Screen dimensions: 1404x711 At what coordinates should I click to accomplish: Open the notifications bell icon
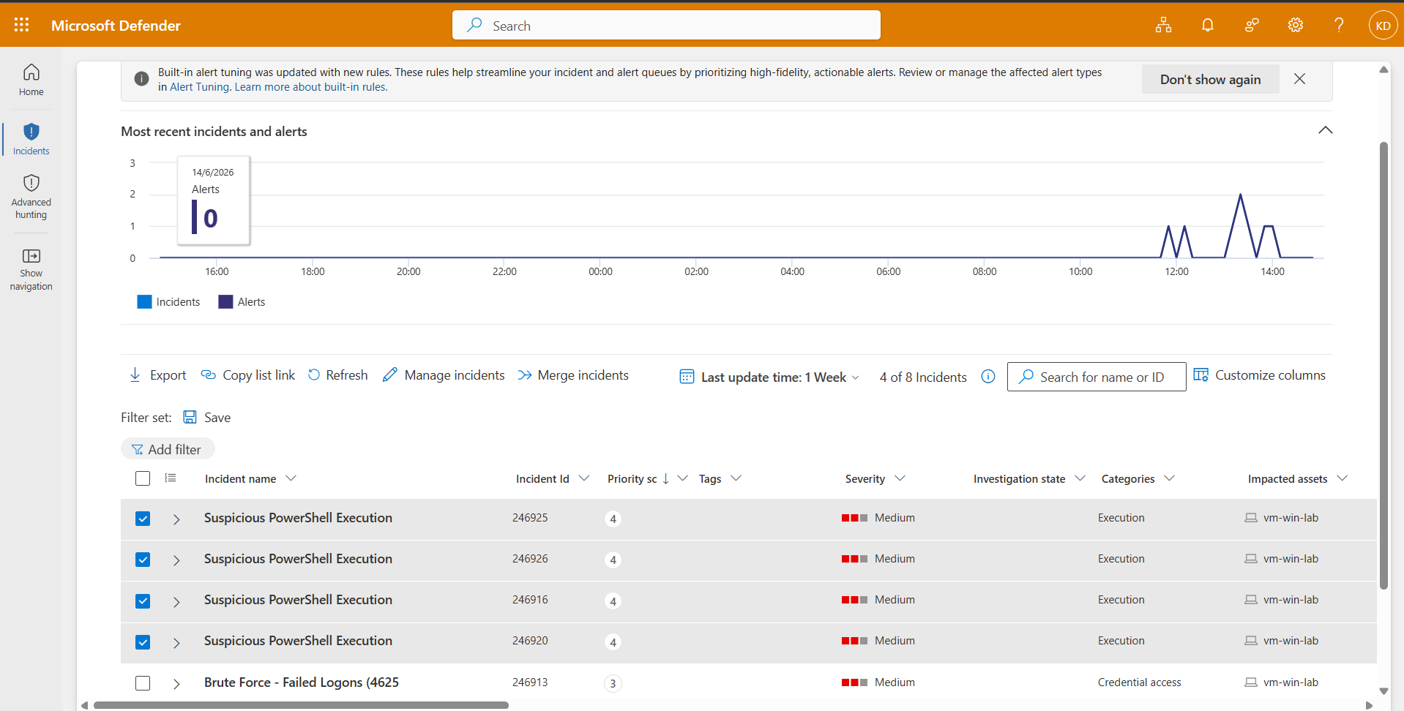coord(1208,25)
